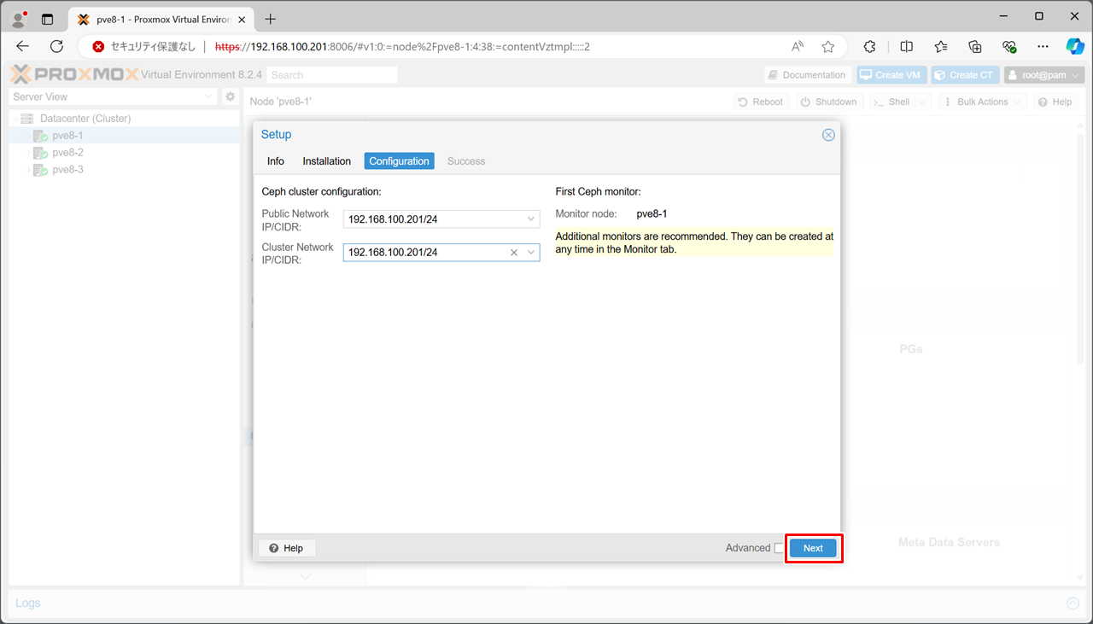The width and height of the screenshot is (1093, 624).
Task: Open the root@pam user menu
Action: tap(1043, 75)
